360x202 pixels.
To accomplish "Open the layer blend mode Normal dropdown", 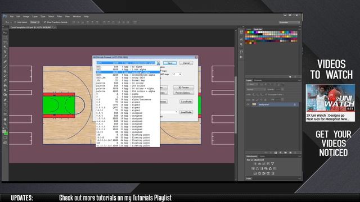I will [256, 90].
